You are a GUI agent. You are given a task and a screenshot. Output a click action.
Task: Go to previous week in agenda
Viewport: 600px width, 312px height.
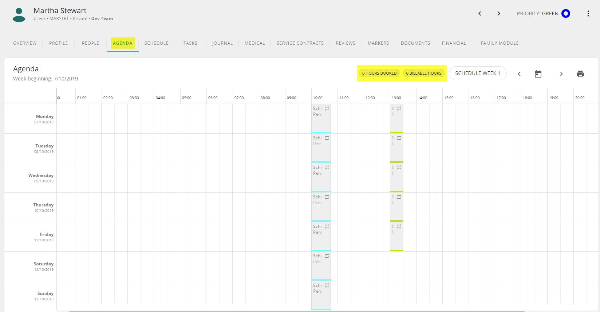coord(519,74)
